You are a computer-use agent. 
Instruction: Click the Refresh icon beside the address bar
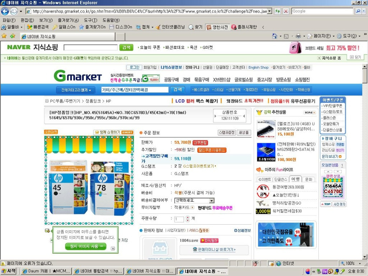[278, 11]
